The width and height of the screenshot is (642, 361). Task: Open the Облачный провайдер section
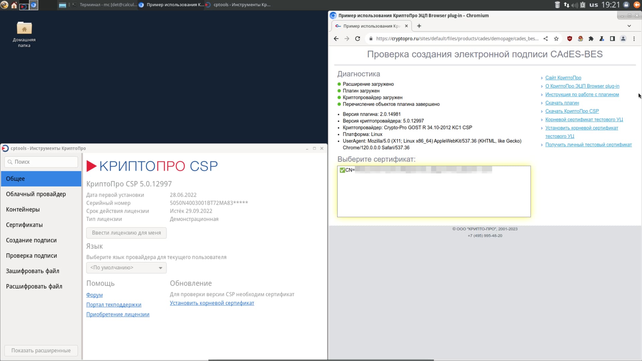41,194
